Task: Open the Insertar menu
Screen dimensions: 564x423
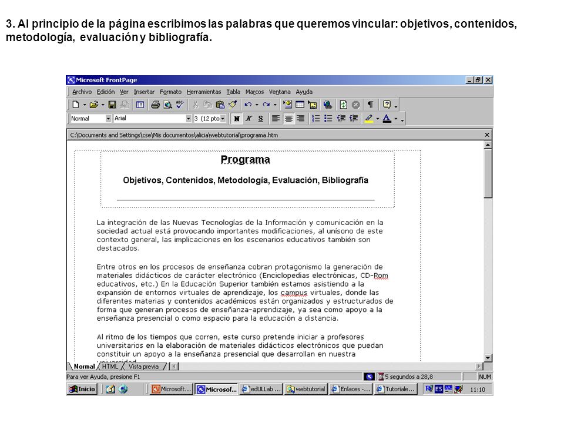Action: coord(145,92)
